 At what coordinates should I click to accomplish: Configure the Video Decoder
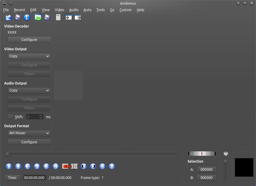pos(29,40)
